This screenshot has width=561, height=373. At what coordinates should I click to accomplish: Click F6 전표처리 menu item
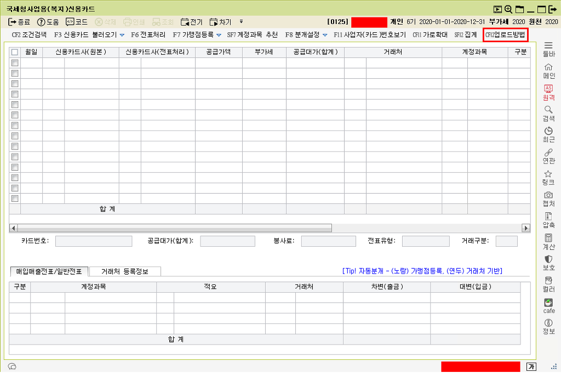[x=148, y=34]
